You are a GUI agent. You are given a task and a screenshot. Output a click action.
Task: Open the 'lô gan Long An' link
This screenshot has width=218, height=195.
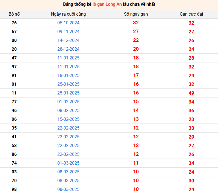click(107, 4)
